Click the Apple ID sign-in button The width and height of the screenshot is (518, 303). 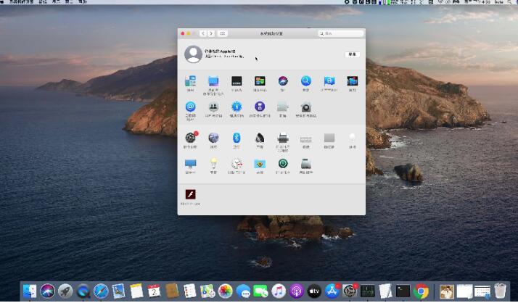[x=352, y=54]
